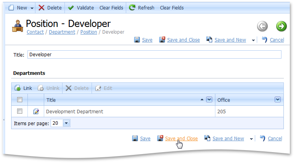295x164 pixels.
Task: Click the bottom Save and New icon
Action: [207, 138]
